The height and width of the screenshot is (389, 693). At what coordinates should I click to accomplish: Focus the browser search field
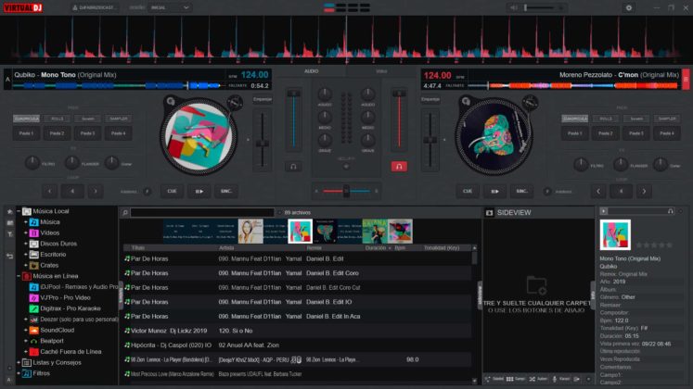202,213
